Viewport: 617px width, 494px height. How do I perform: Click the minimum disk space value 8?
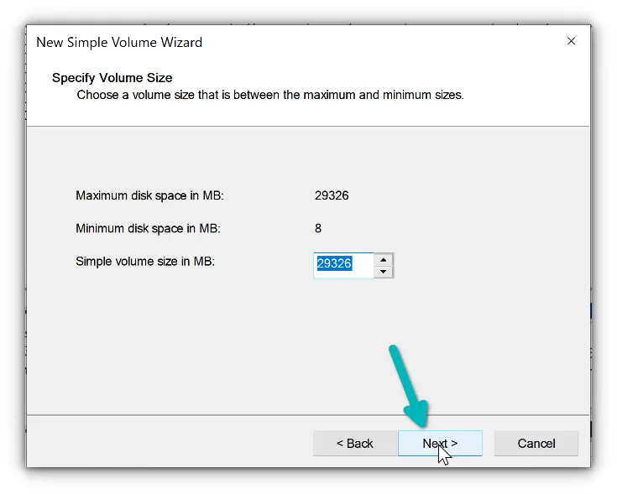(318, 228)
